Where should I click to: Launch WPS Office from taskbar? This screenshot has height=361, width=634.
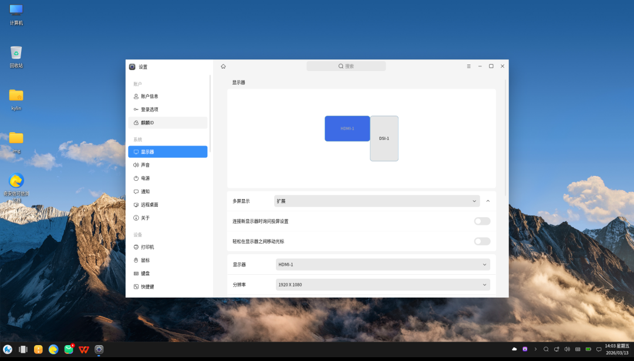coord(84,349)
